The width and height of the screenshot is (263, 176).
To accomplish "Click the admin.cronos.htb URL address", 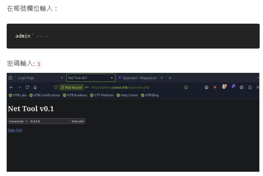I will pyautogui.click(x=120, y=87).
